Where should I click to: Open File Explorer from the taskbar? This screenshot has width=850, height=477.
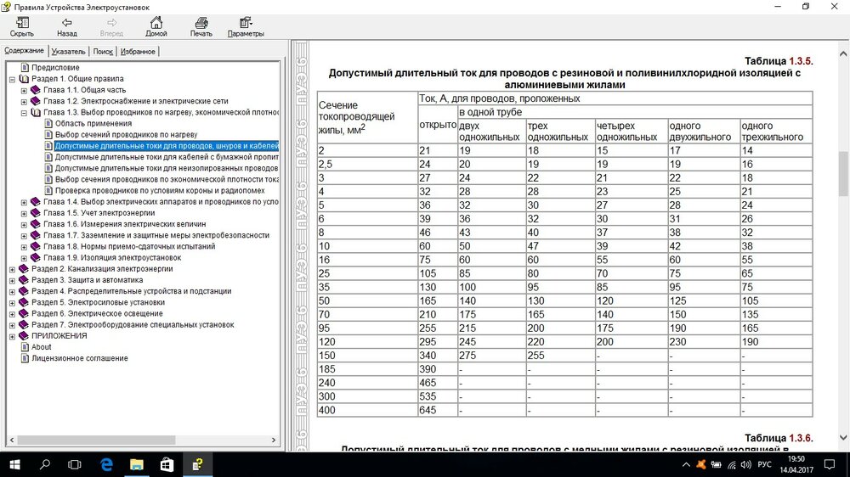137,464
